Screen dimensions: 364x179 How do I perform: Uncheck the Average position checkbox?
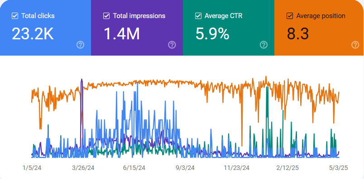[290, 16]
